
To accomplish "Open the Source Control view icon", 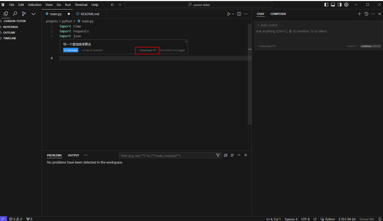I will (24, 14).
